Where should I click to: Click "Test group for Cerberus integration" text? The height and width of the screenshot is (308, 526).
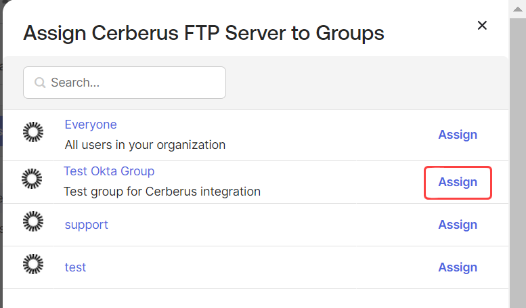(162, 192)
